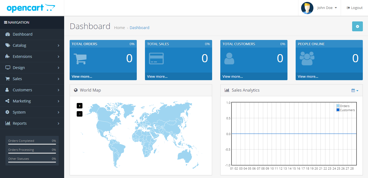This screenshot has height=178, width=368.
Task: Click the Orders Completed progress bar
Action: 32,143
